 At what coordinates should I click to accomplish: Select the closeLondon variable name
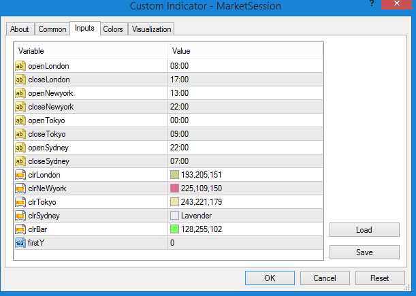[x=49, y=80]
